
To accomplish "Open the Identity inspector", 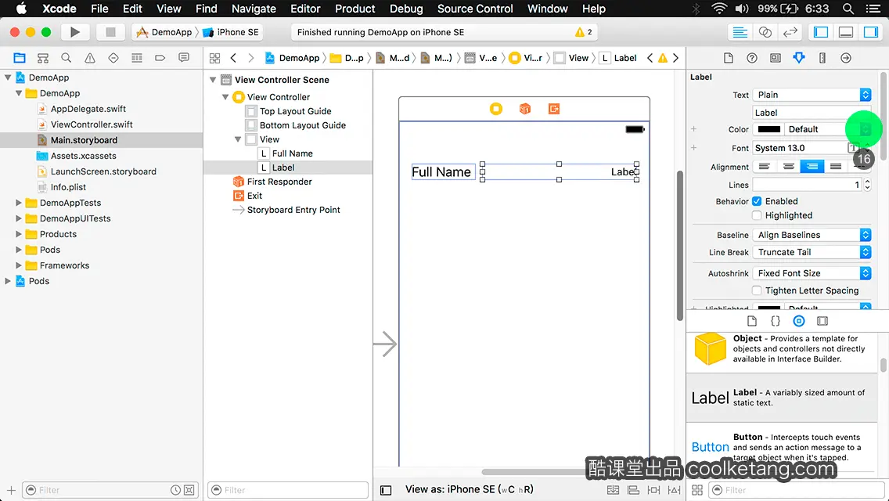I will (x=775, y=58).
